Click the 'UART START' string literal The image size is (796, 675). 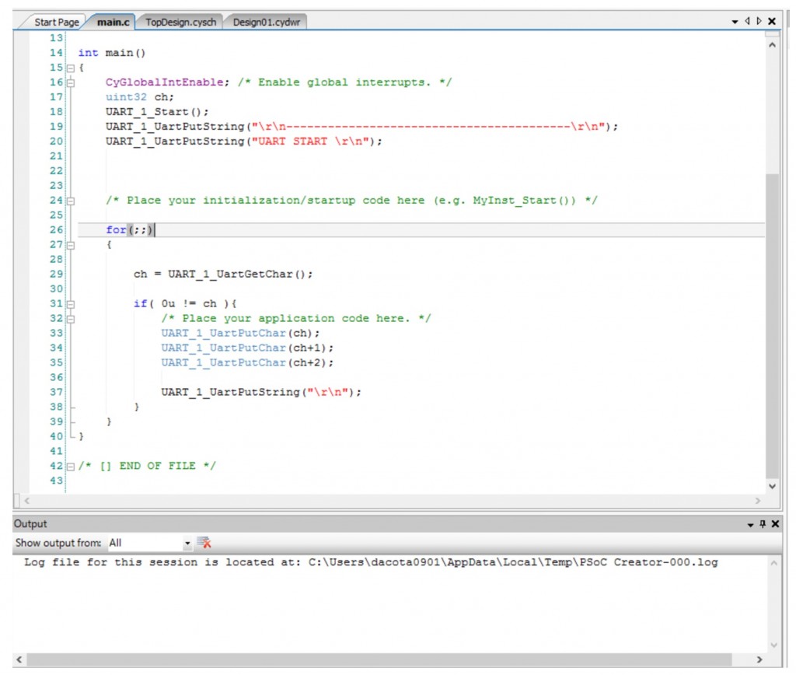pos(309,142)
